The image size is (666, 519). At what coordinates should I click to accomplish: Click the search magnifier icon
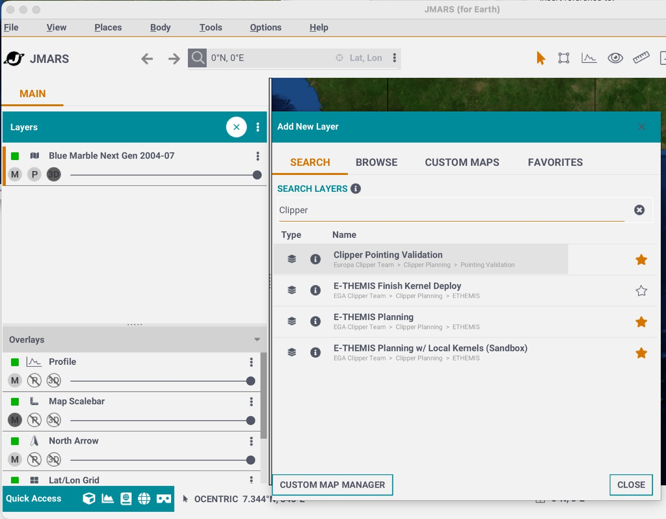pos(197,58)
